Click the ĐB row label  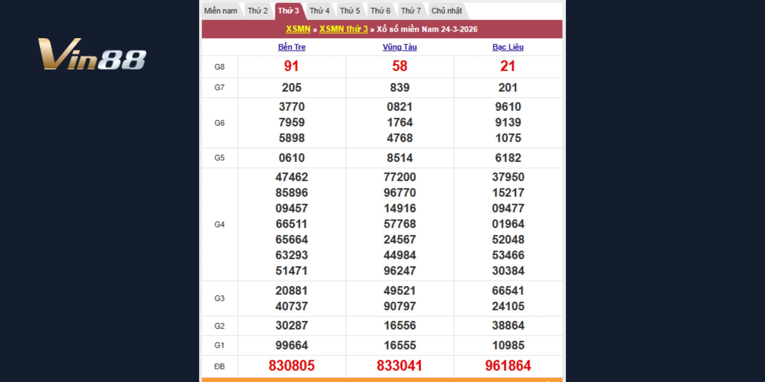[x=219, y=366]
